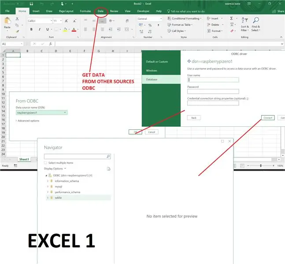This screenshot has width=285, height=264.
Task: Open the font size dropdown
Action: 61,21
